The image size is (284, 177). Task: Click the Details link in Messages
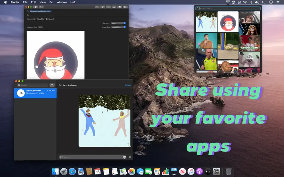click(128, 85)
